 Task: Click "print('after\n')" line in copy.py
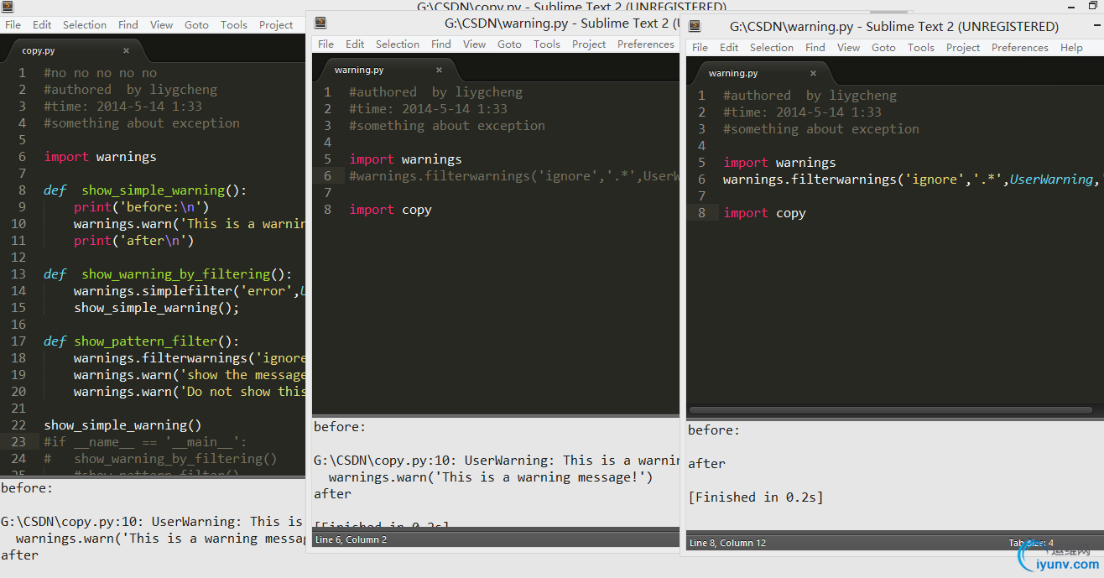coord(133,241)
